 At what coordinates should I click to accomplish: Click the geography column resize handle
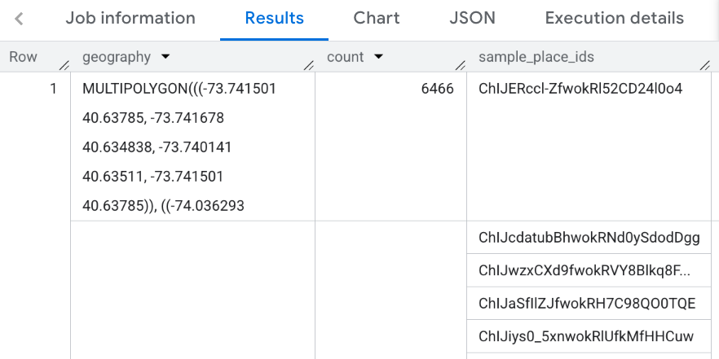point(308,64)
